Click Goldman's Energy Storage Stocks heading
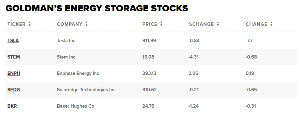 97,8
